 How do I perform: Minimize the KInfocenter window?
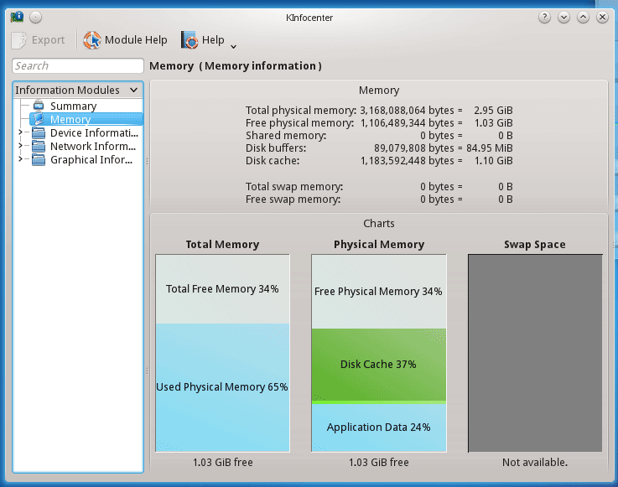[563, 18]
